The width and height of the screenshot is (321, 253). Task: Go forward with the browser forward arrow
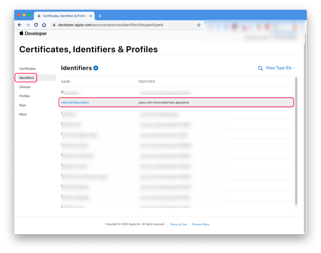(28, 25)
